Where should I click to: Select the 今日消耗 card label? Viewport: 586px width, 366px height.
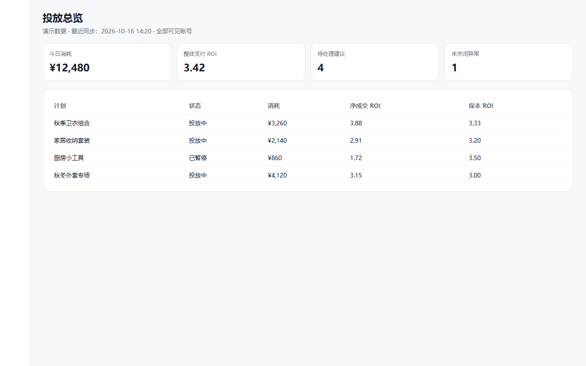coord(60,54)
